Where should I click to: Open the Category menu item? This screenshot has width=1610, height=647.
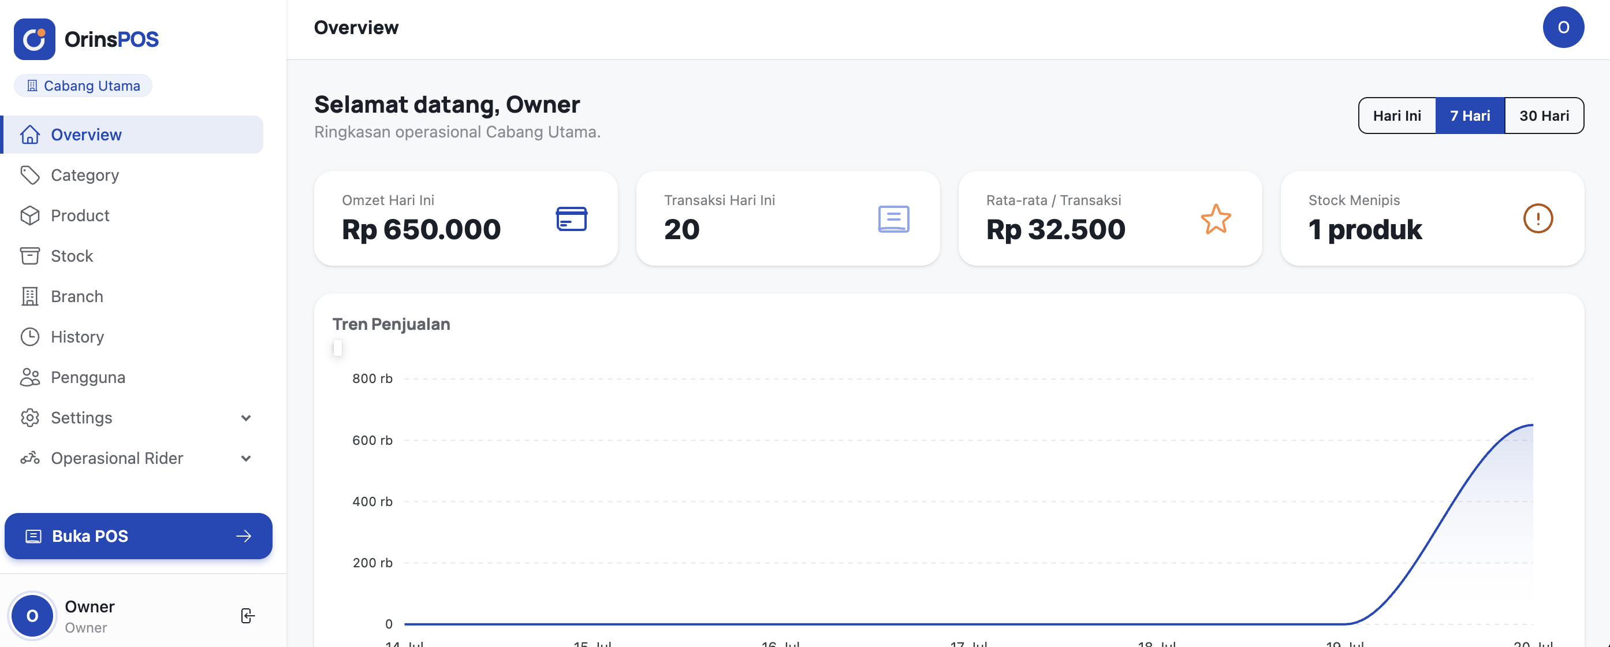pos(132,175)
